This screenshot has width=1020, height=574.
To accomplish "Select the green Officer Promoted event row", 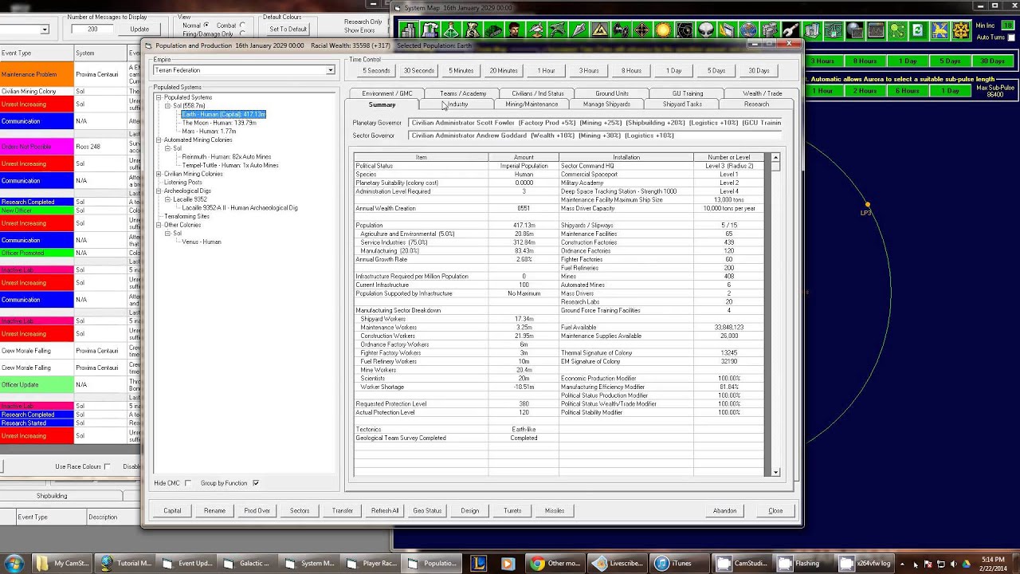I will pos(37,253).
